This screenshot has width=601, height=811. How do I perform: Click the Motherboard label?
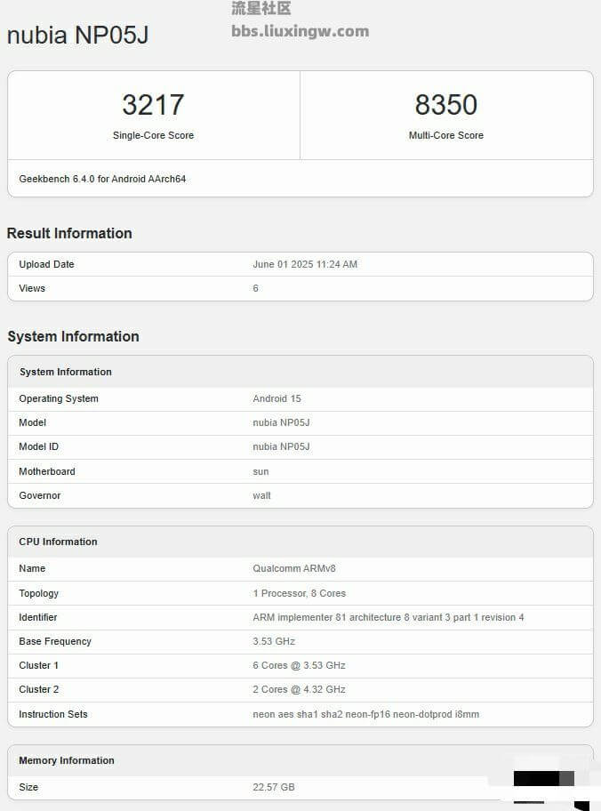click(47, 471)
